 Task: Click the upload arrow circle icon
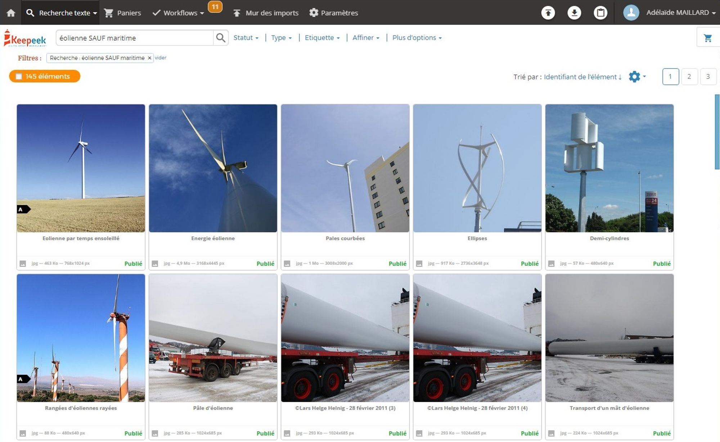[548, 13]
